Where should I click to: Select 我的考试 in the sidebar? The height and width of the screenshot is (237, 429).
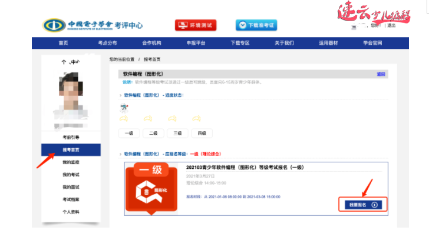(71, 175)
